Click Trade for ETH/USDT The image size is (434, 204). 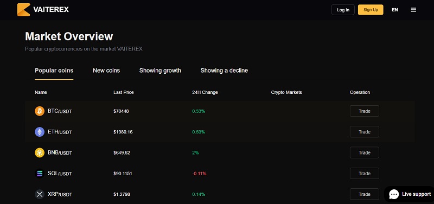tap(364, 132)
